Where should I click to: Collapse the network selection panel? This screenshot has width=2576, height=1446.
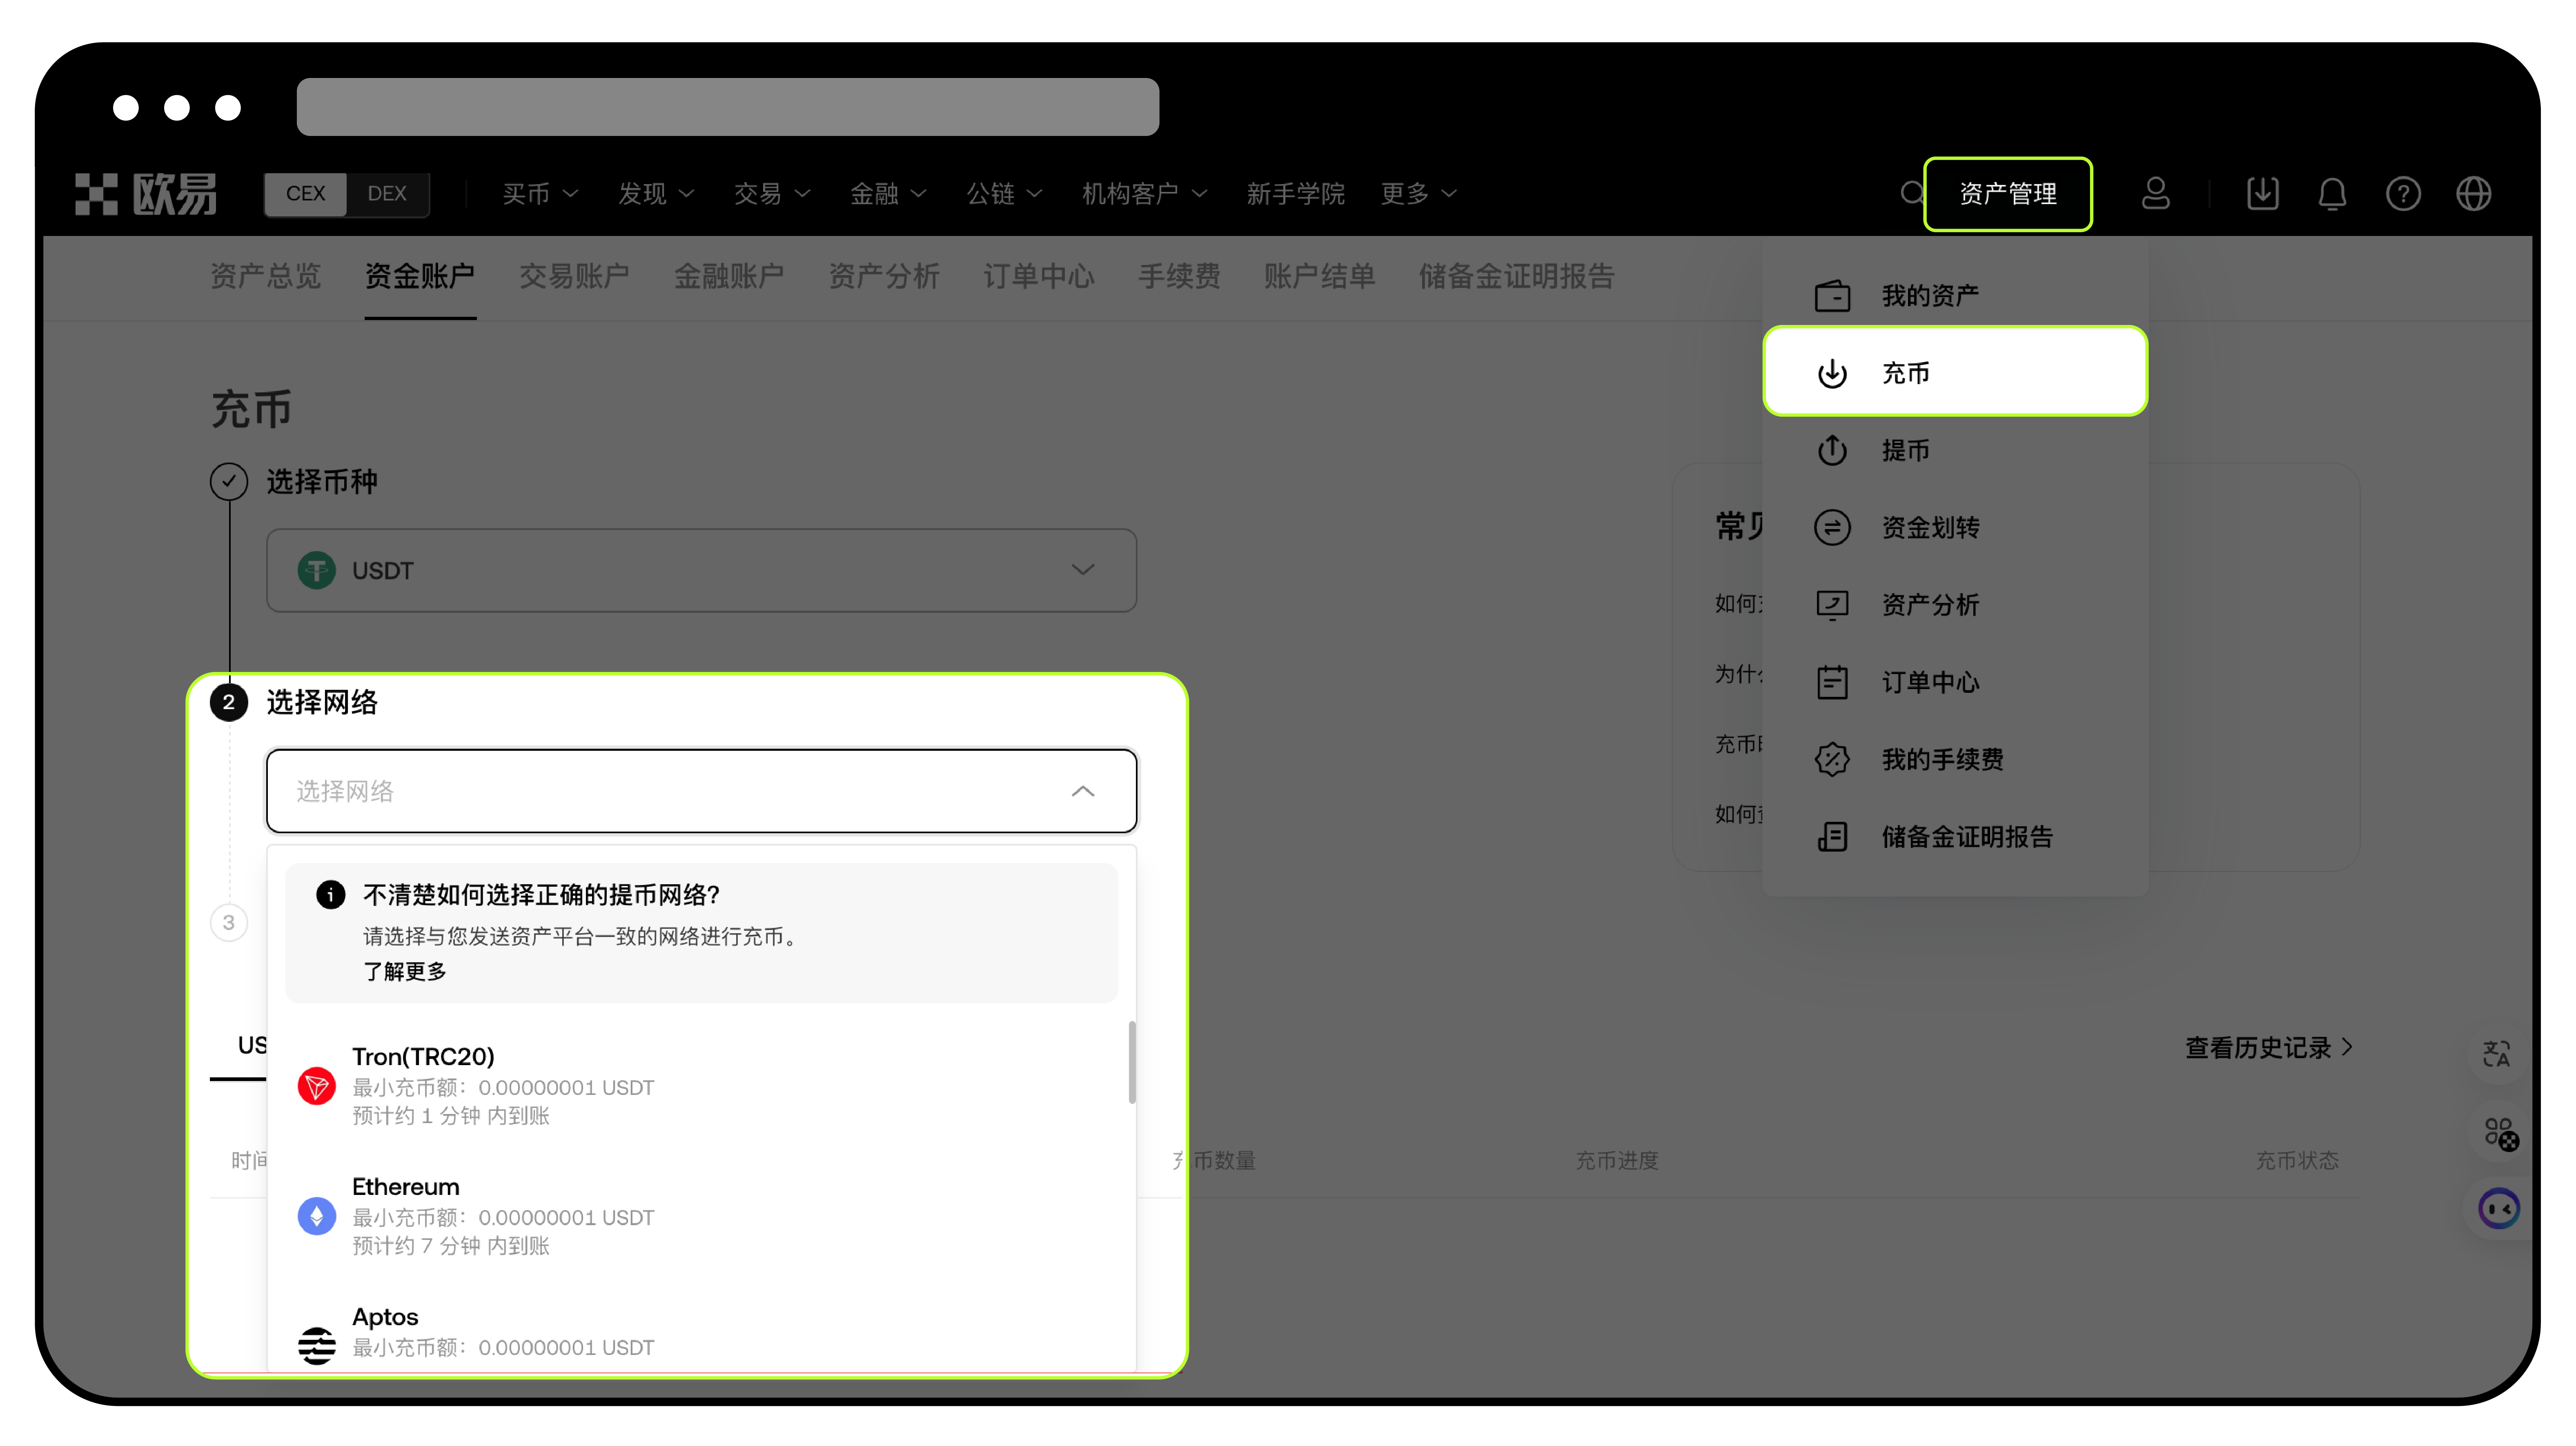pos(1087,791)
